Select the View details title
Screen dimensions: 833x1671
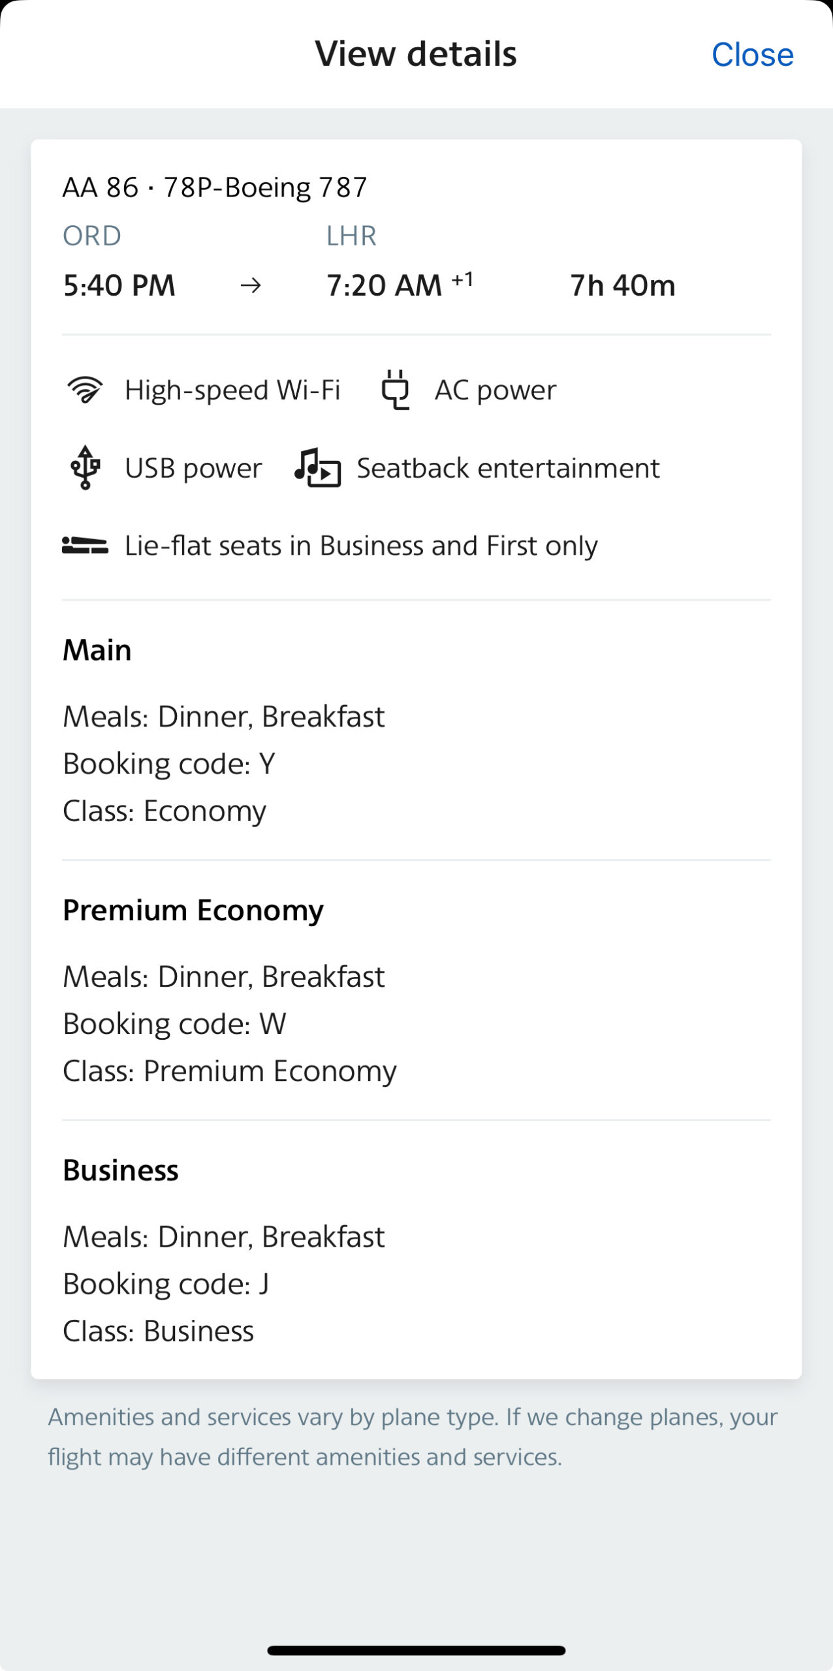tap(416, 54)
